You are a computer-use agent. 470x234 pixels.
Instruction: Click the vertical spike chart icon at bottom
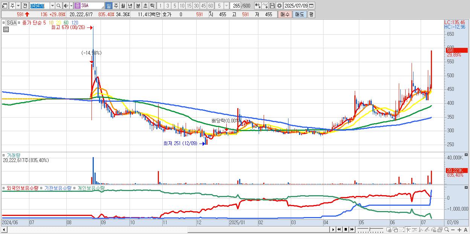421,229
